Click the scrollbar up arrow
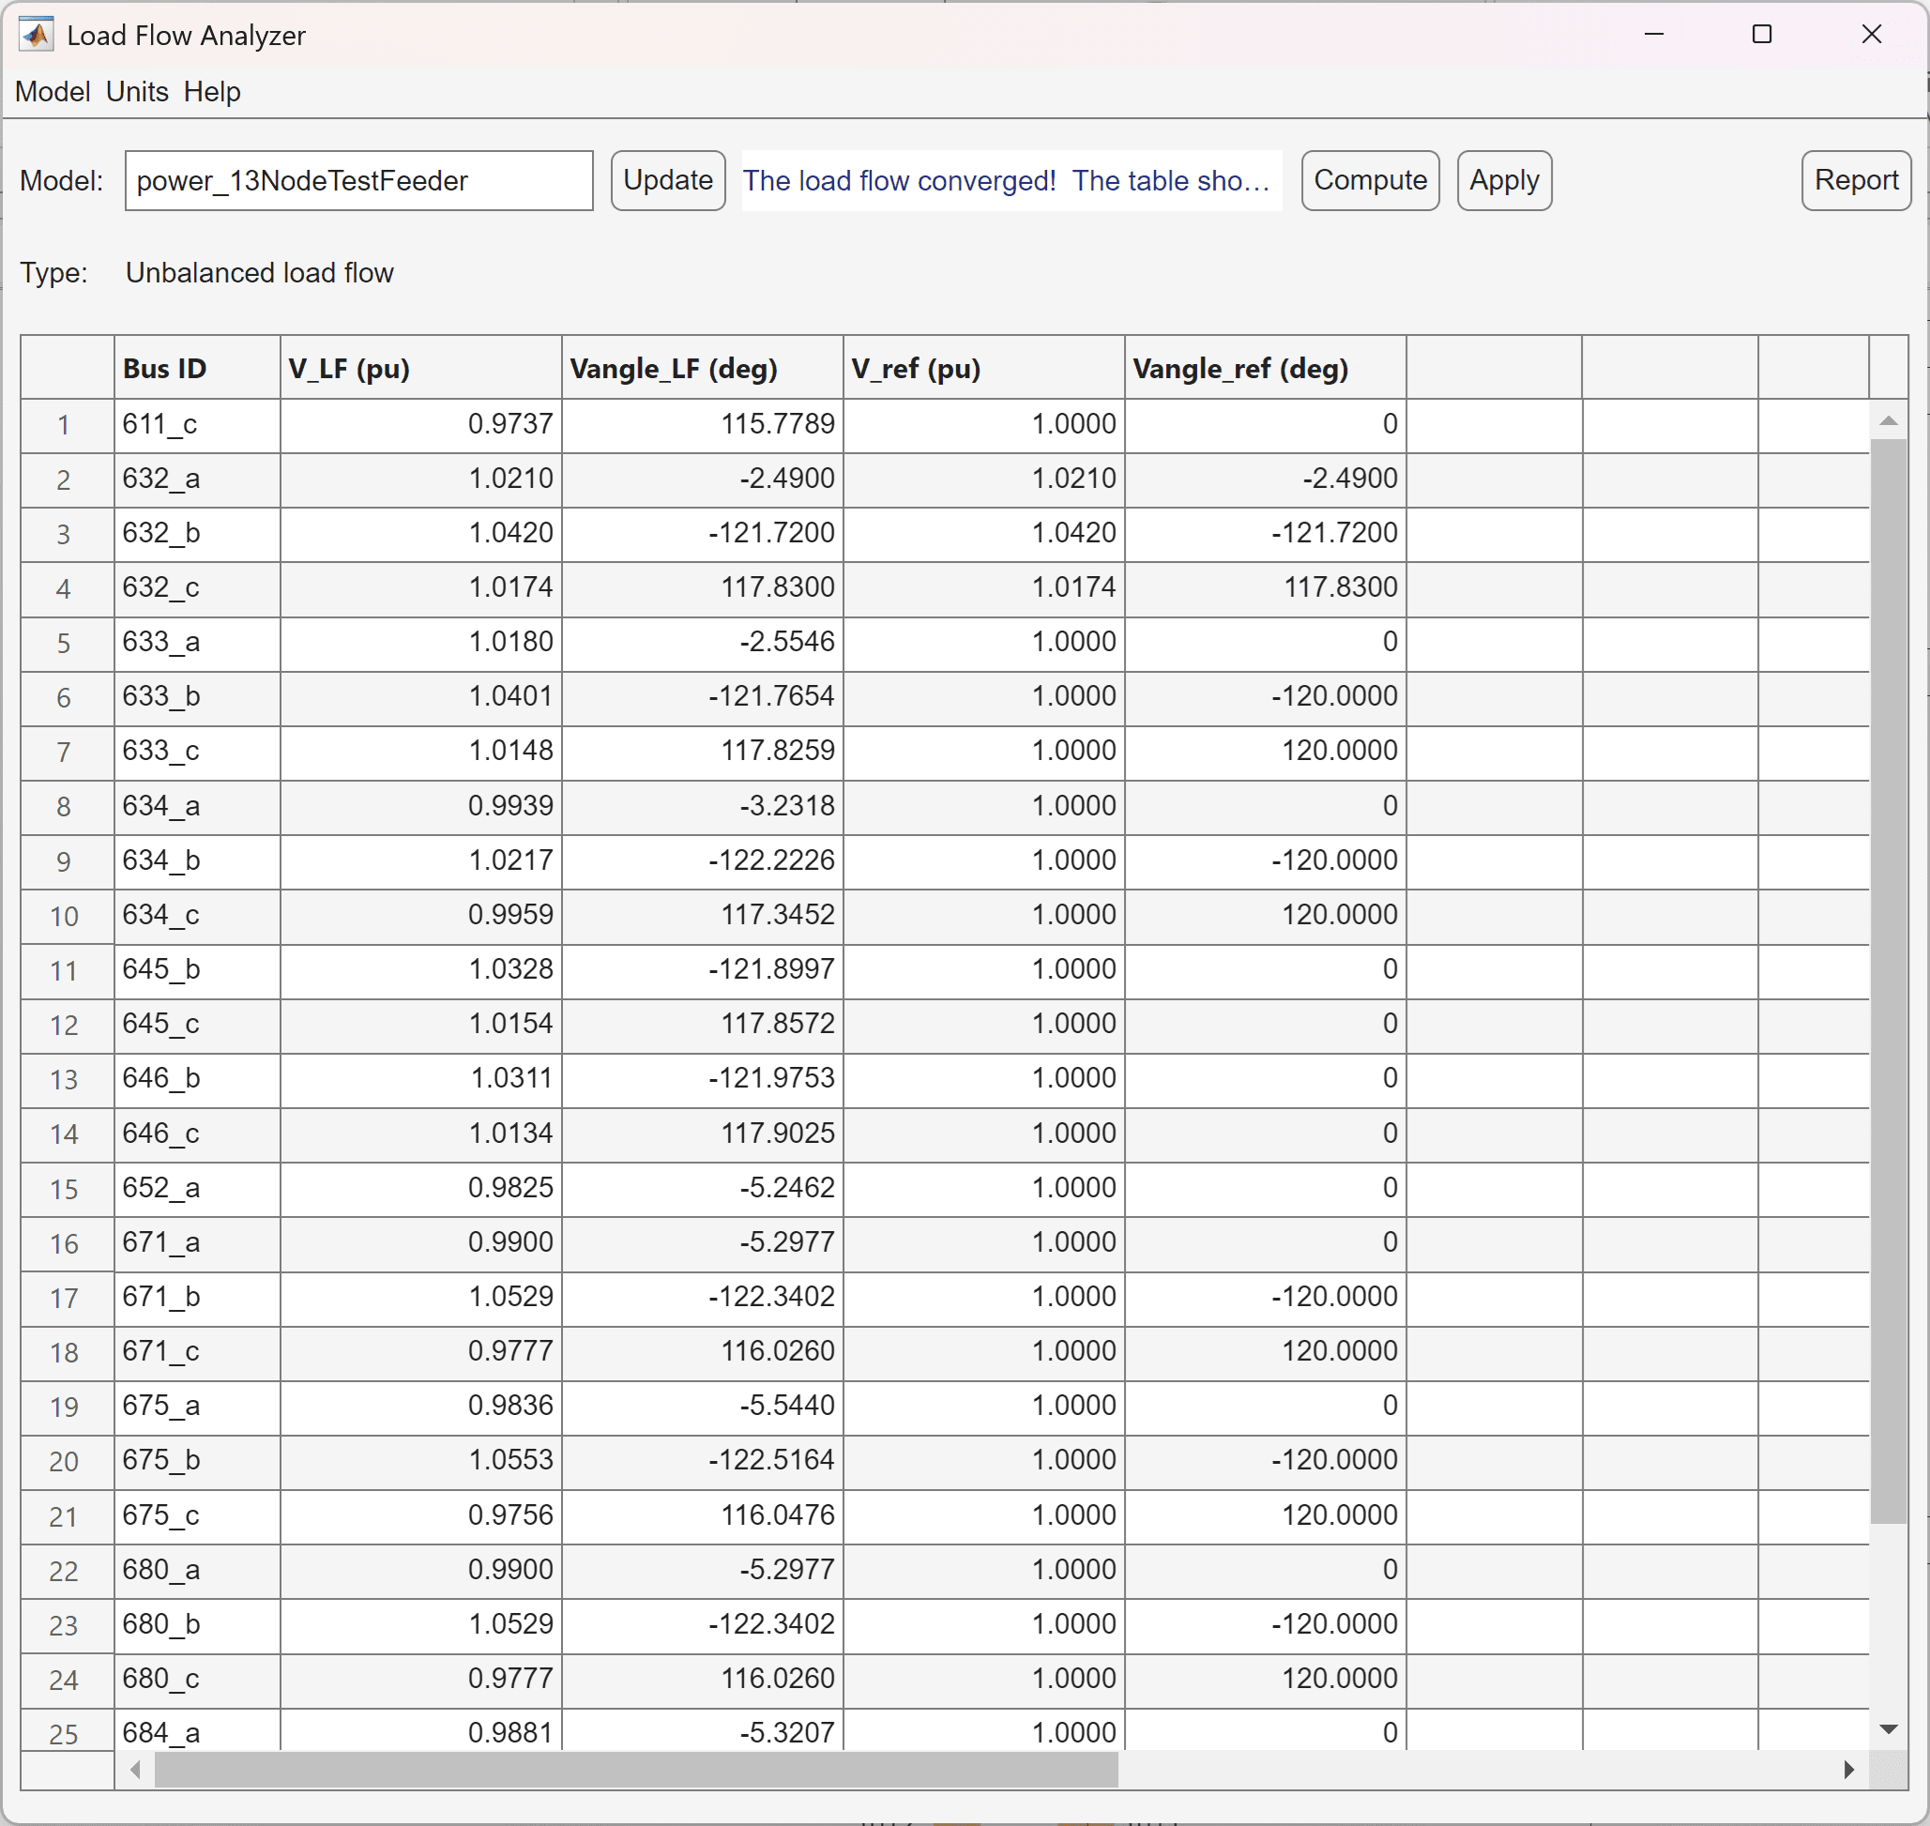This screenshot has height=1826, width=1930. pyautogui.click(x=1889, y=420)
